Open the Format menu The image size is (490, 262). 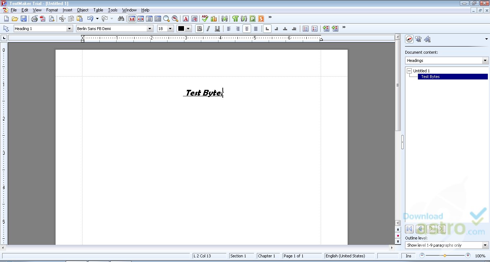point(52,10)
